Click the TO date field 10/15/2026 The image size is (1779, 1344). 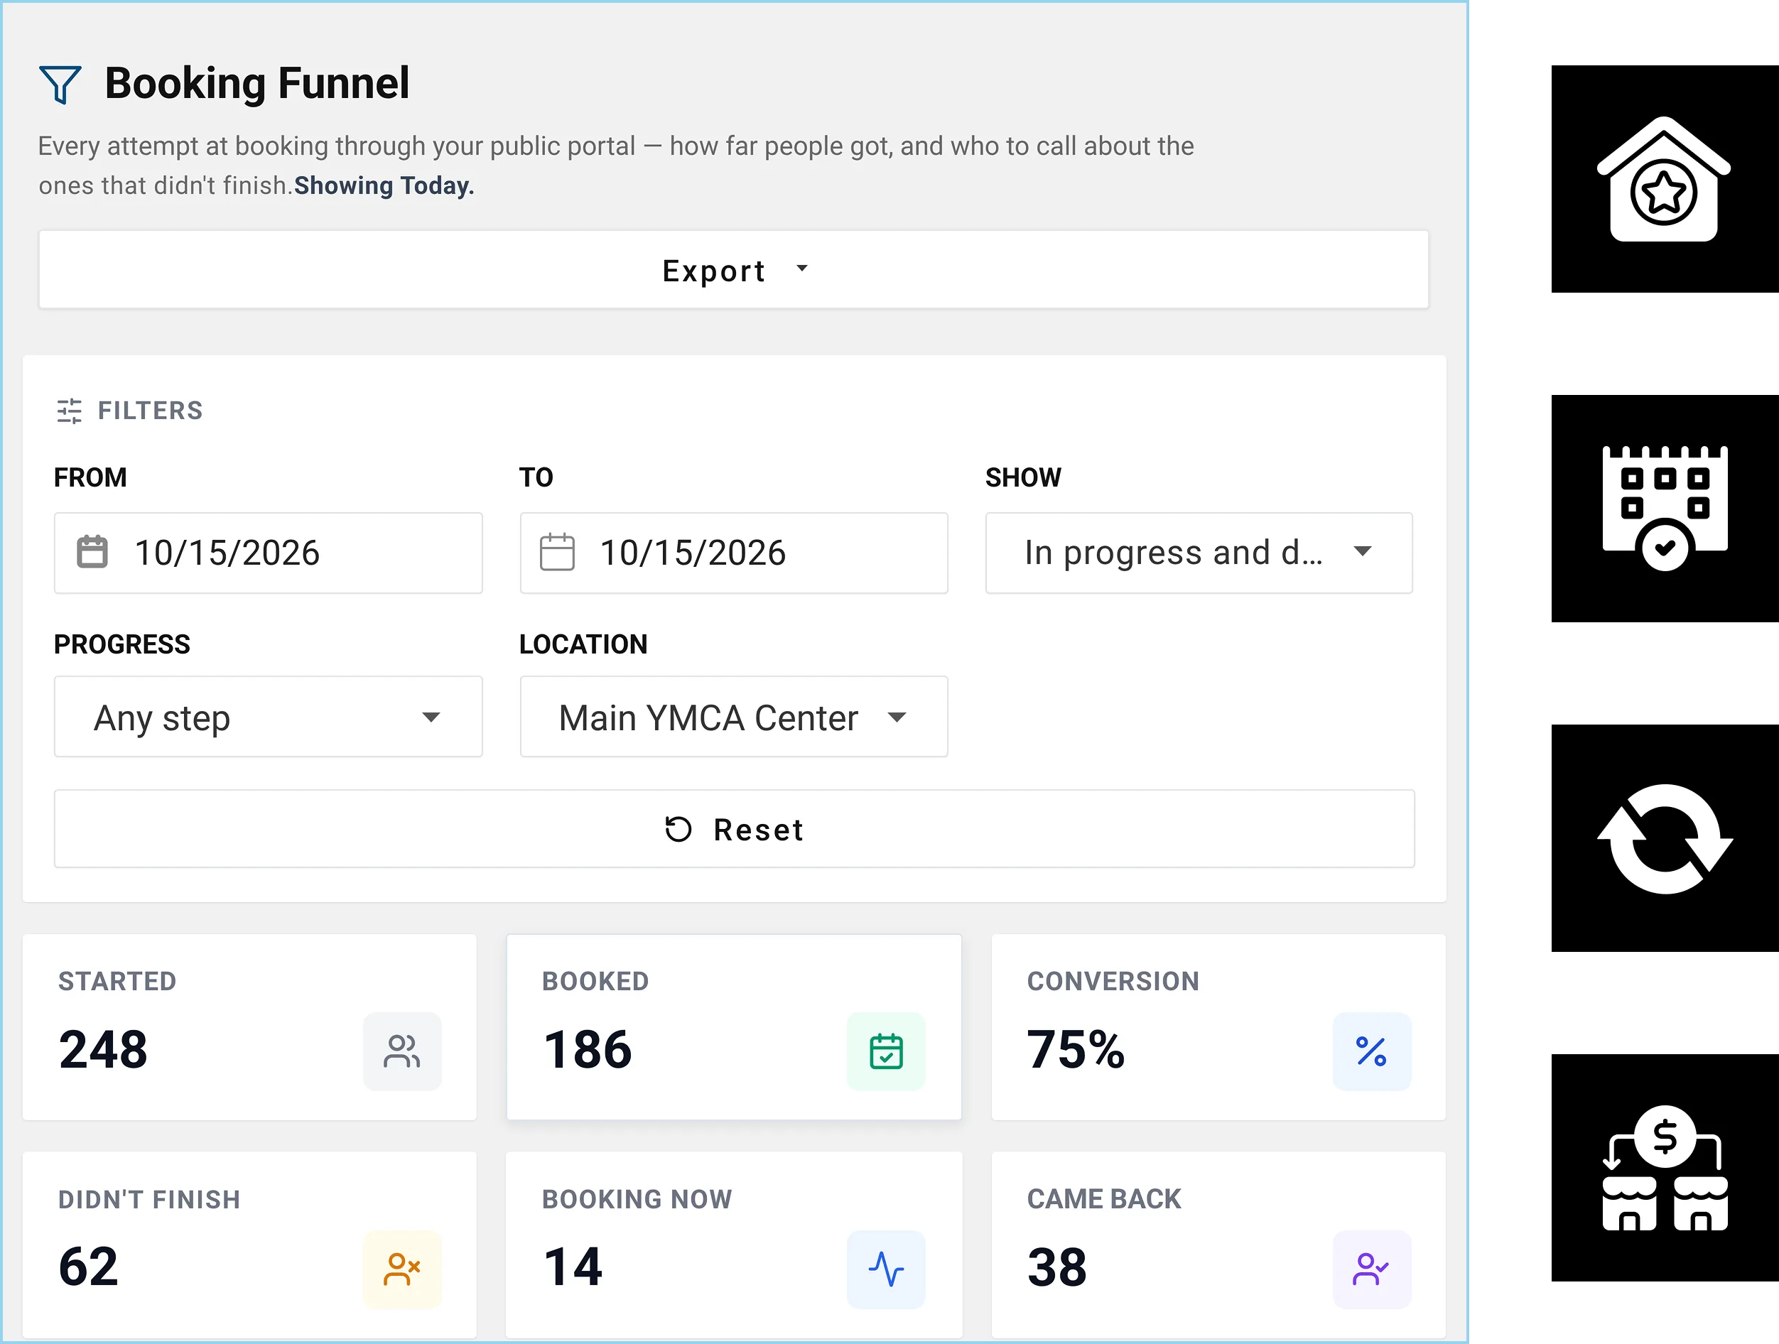coord(733,553)
